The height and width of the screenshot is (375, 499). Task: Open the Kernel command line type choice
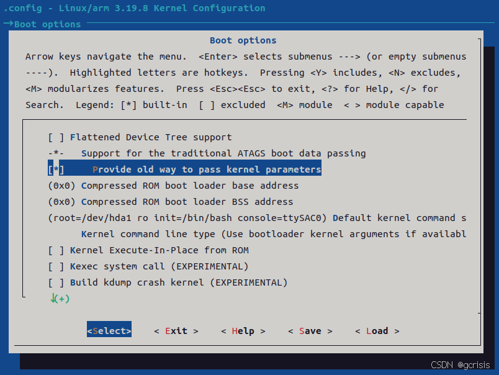pos(274,234)
